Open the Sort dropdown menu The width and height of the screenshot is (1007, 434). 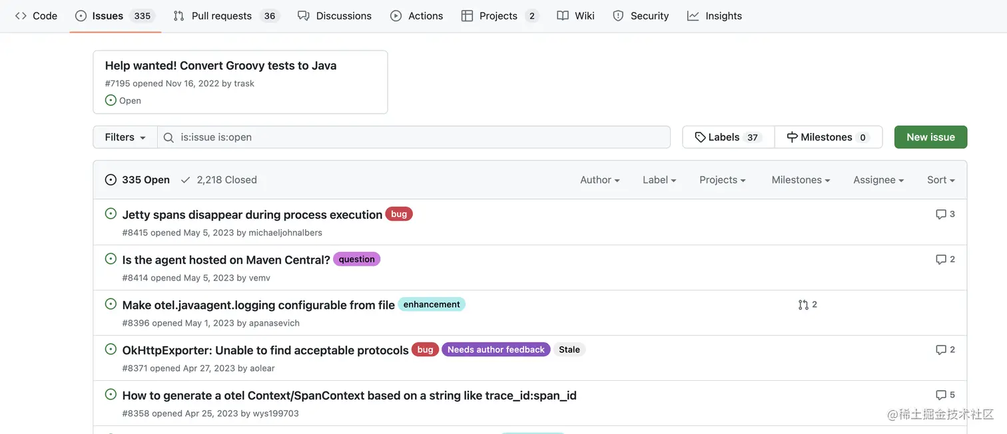(940, 180)
